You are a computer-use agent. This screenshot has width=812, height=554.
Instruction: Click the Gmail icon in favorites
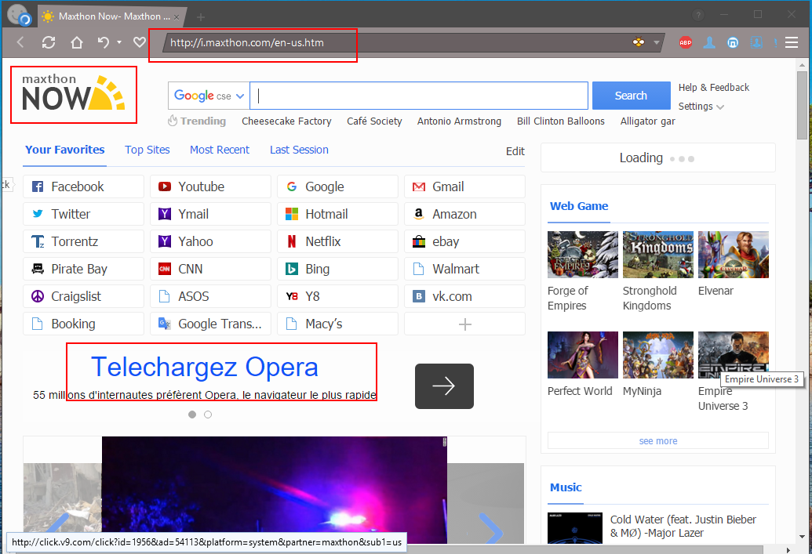419,186
